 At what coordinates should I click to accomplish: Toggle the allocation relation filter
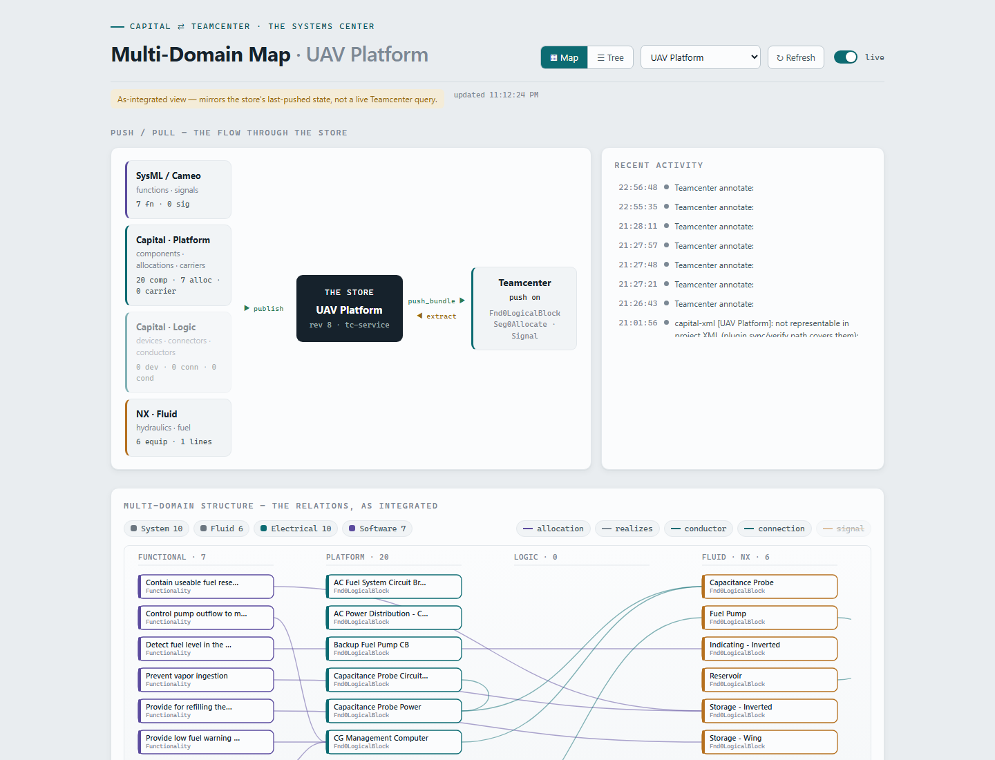coord(553,529)
